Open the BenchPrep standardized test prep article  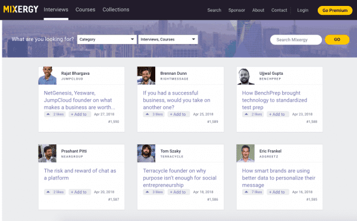coord(274,100)
